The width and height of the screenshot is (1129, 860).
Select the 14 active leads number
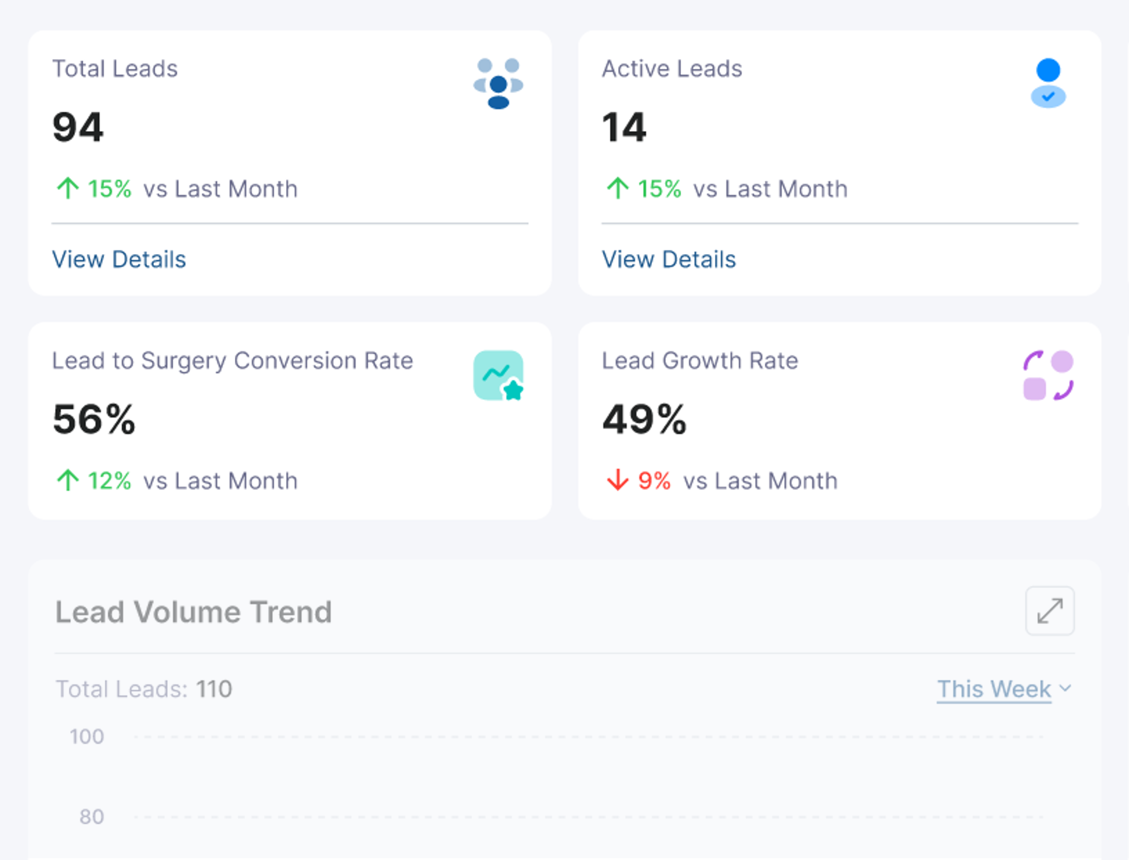[x=624, y=127]
